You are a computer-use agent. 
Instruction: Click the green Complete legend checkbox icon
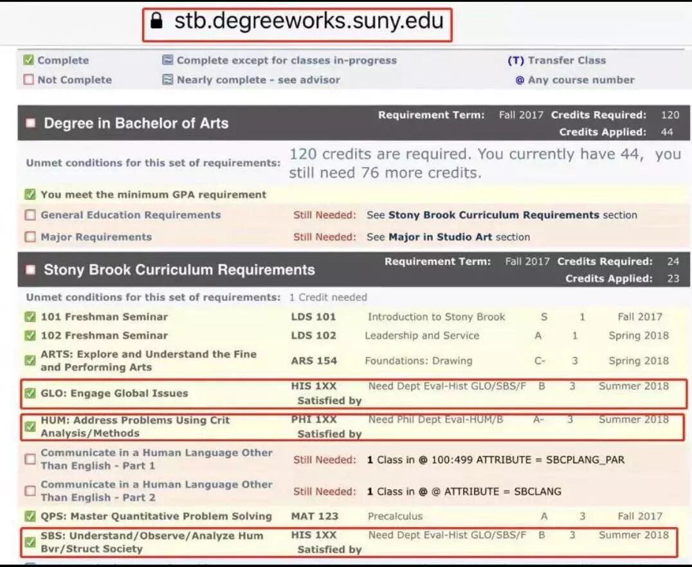29,60
